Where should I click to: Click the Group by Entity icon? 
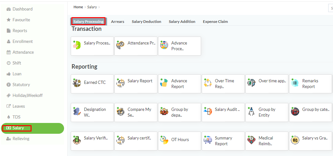(x=251, y=111)
